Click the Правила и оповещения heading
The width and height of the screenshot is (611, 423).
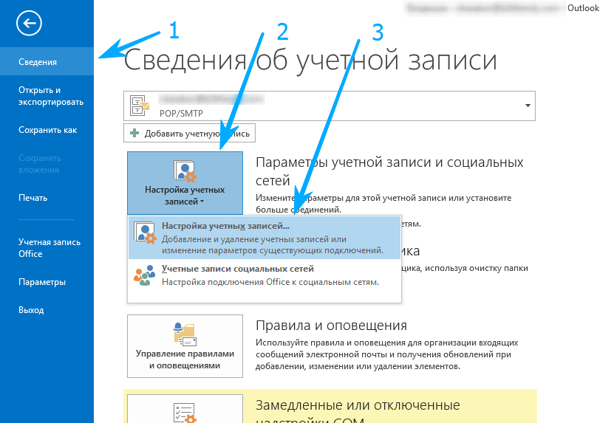click(x=331, y=326)
